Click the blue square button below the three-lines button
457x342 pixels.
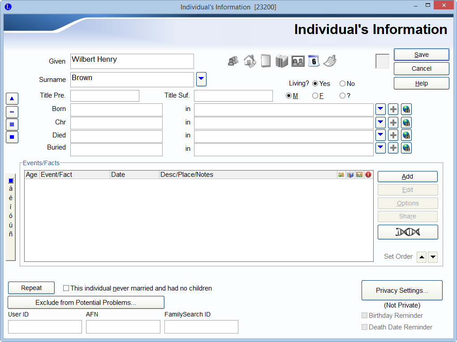pyautogui.click(x=12, y=137)
